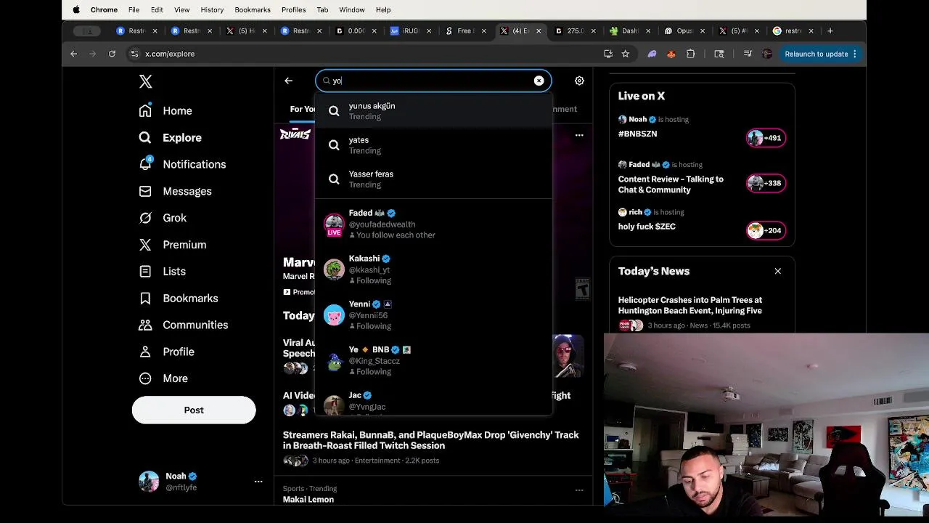
Task: Click Relaunch to update button
Action: coord(822,54)
